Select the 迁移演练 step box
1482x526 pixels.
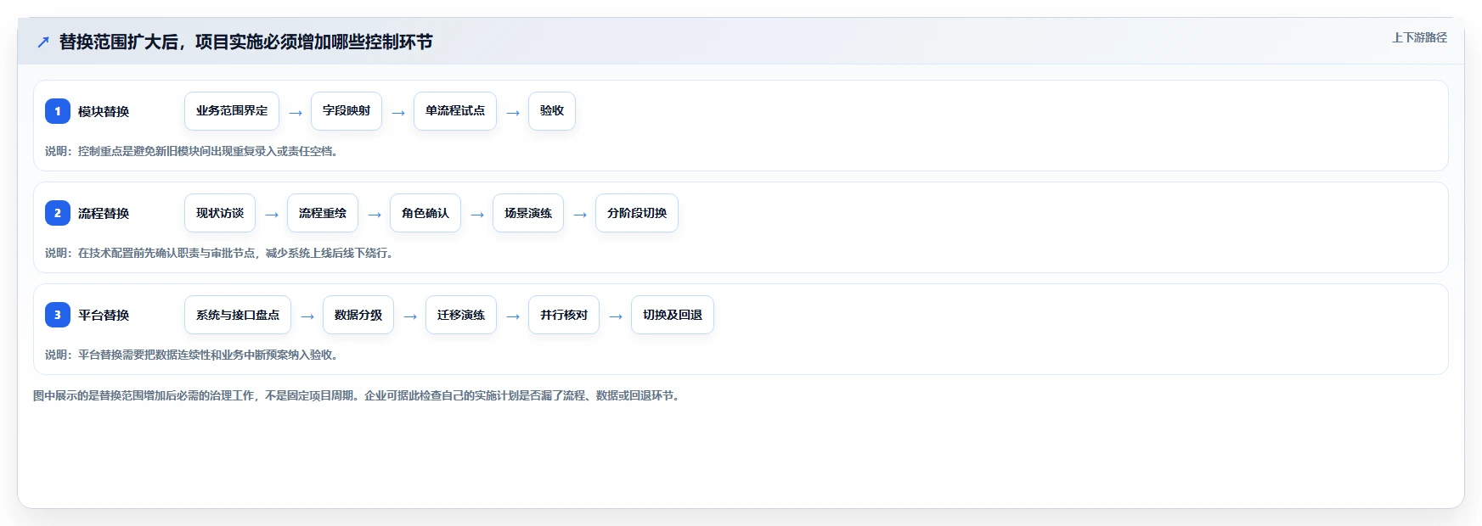[461, 315]
